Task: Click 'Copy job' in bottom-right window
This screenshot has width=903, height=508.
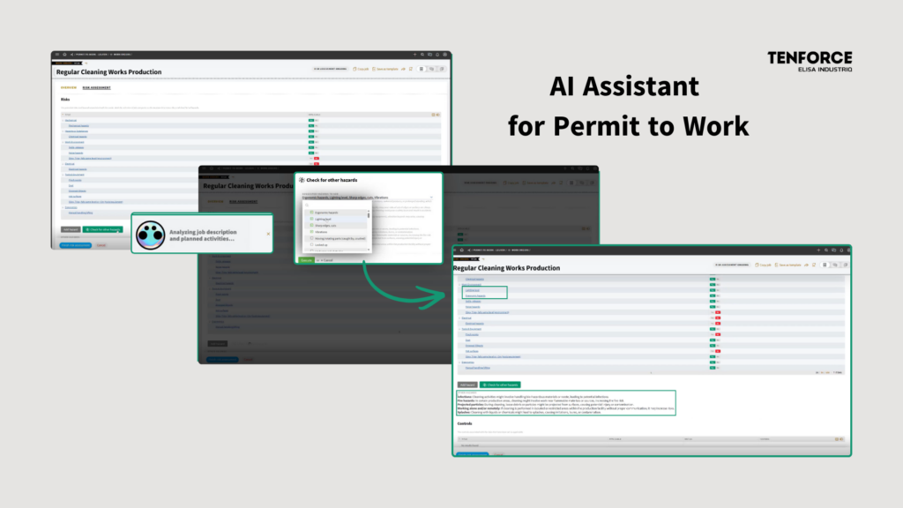Action: click(x=764, y=265)
